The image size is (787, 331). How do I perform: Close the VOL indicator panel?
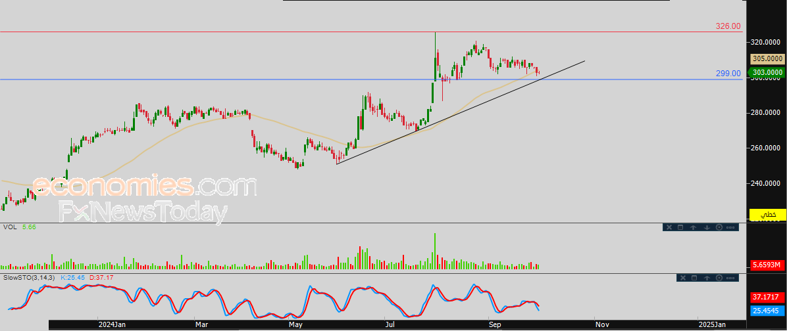669,227
